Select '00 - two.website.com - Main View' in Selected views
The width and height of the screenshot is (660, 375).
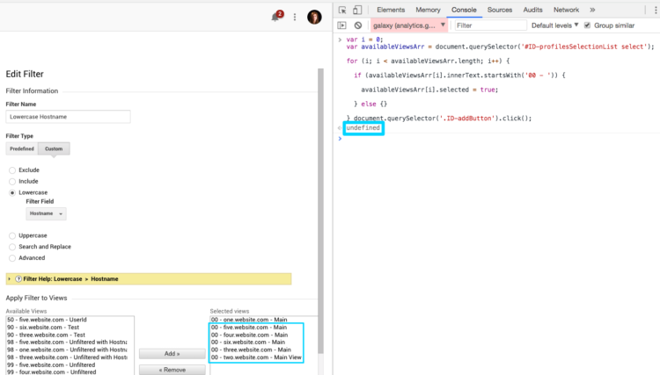[x=263, y=357]
